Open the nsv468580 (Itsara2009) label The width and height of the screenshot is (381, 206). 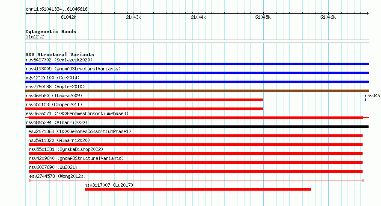[54, 96]
